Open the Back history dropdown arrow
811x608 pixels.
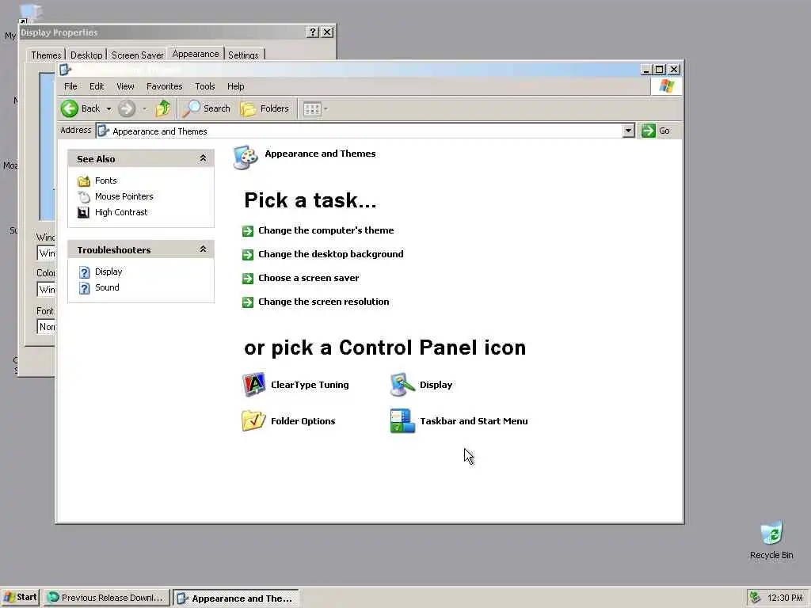pyautogui.click(x=109, y=109)
